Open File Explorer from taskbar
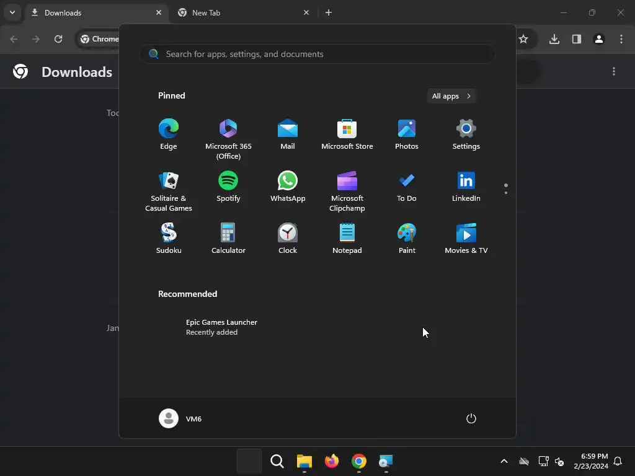635x476 pixels. tap(304, 461)
